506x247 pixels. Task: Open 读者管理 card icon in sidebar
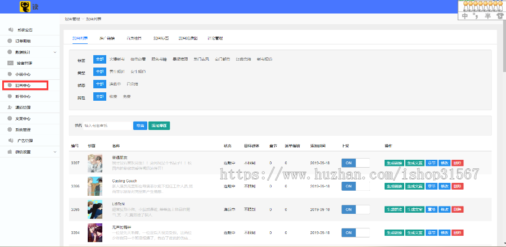pyautogui.click(x=11, y=63)
